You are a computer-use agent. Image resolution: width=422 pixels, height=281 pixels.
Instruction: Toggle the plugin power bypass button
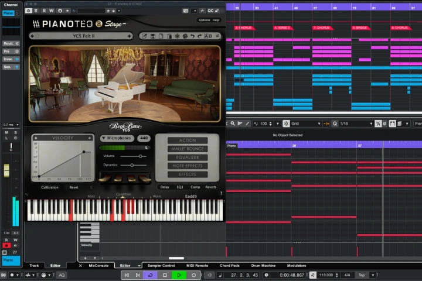(x=28, y=11)
